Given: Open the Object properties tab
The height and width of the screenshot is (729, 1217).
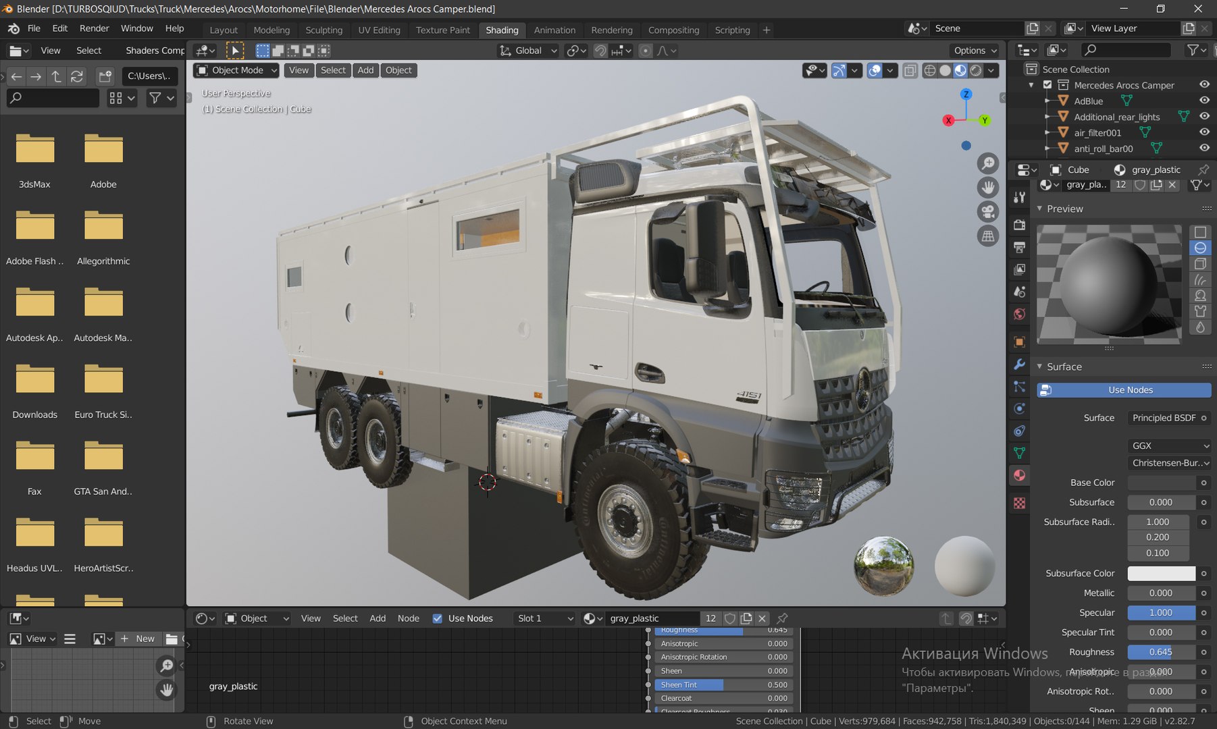Looking at the screenshot, I should click(1019, 342).
